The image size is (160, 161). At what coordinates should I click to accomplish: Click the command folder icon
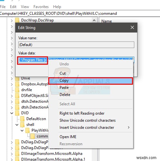(x=33, y=136)
